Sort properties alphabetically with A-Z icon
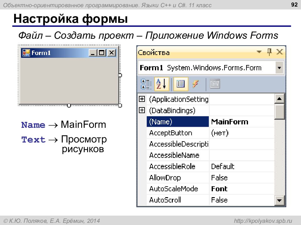 pyautogui.click(x=161, y=84)
